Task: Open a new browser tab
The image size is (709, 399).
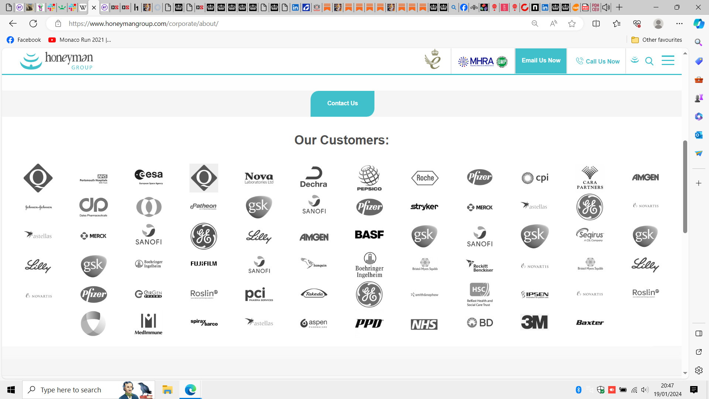Action: (619, 7)
